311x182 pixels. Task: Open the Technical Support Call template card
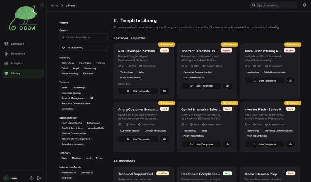point(144,174)
